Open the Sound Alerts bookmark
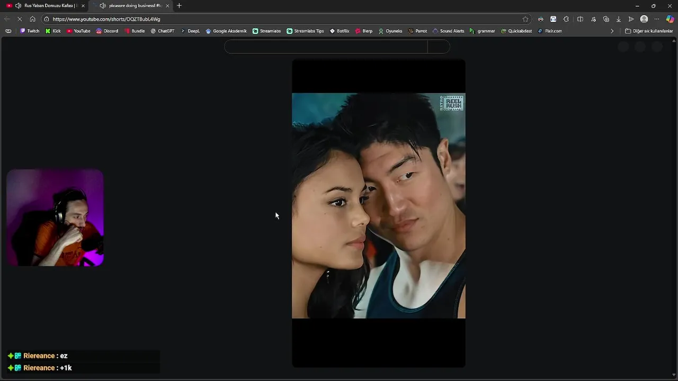This screenshot has width=678, height=381. point(449,31)
